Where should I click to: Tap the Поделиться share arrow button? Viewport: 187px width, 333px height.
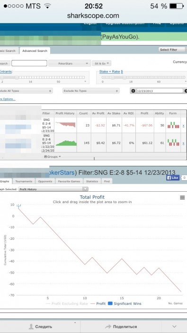tap(121, 326)
